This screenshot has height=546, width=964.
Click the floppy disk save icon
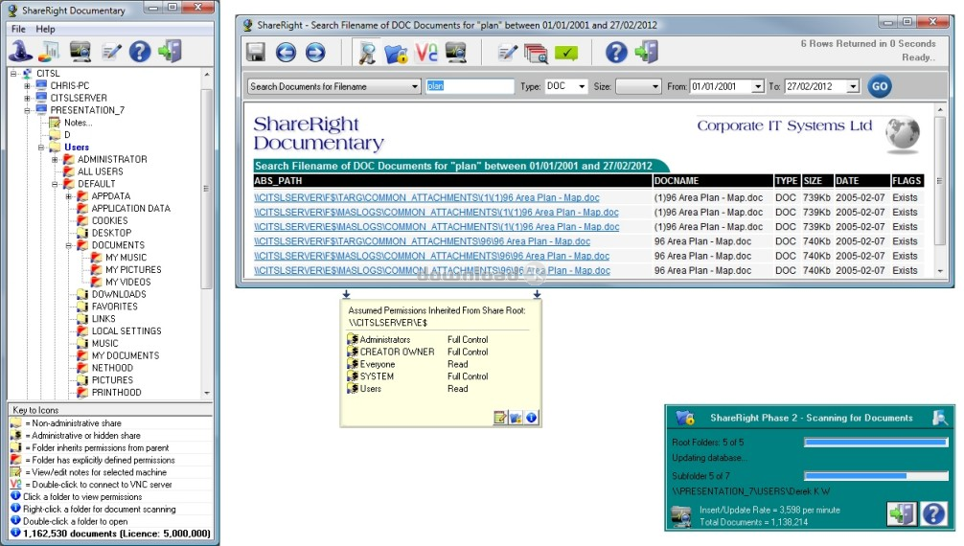coord(256,53)
